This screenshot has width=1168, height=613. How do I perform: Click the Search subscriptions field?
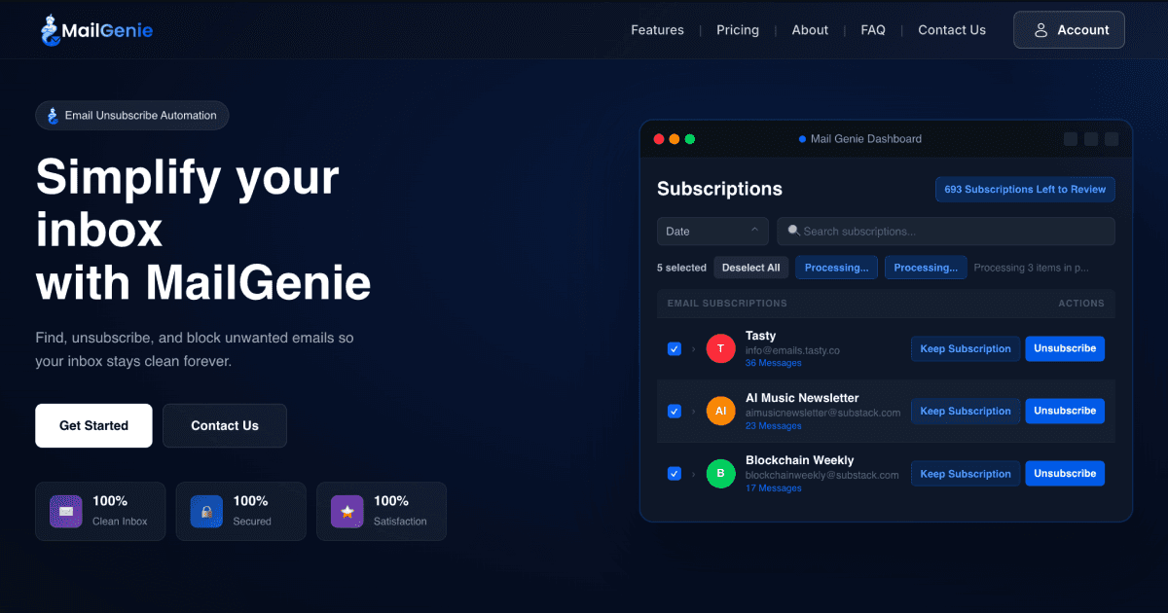pyautogui.click(x=946, y=232)
